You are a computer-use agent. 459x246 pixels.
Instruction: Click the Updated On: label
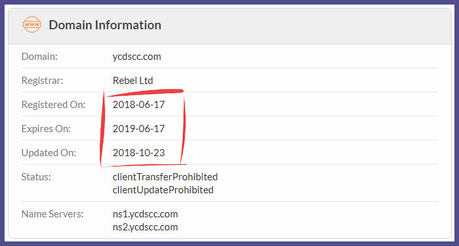tap(48, 153)
